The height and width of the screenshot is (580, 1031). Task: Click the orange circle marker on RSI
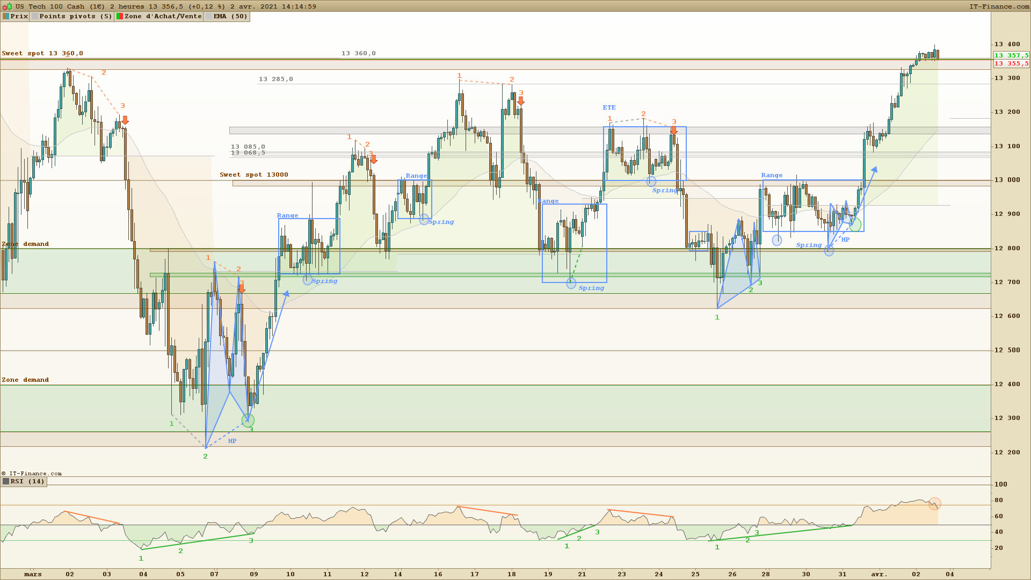pos(935,503)
